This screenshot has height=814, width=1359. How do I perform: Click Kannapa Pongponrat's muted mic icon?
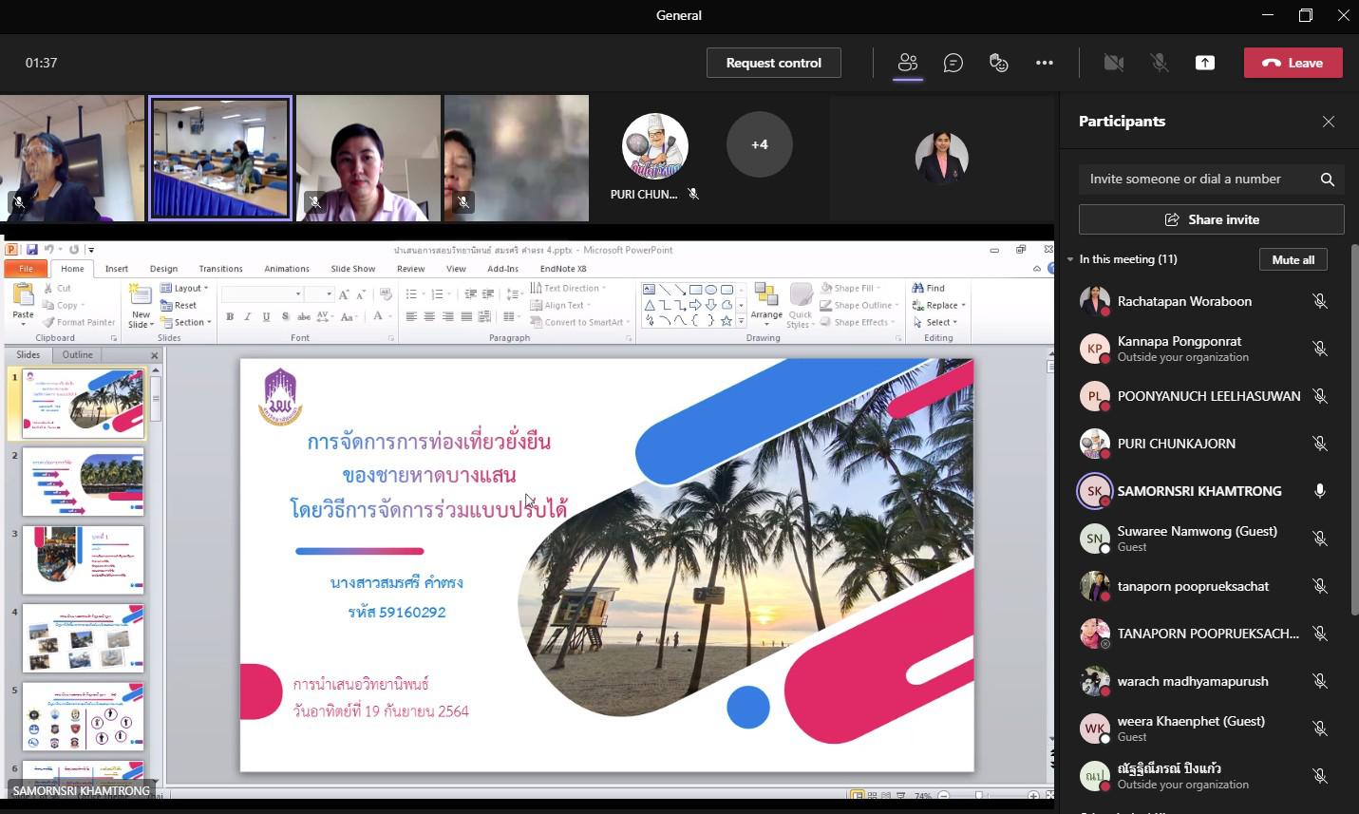[x=1319, y=349]
